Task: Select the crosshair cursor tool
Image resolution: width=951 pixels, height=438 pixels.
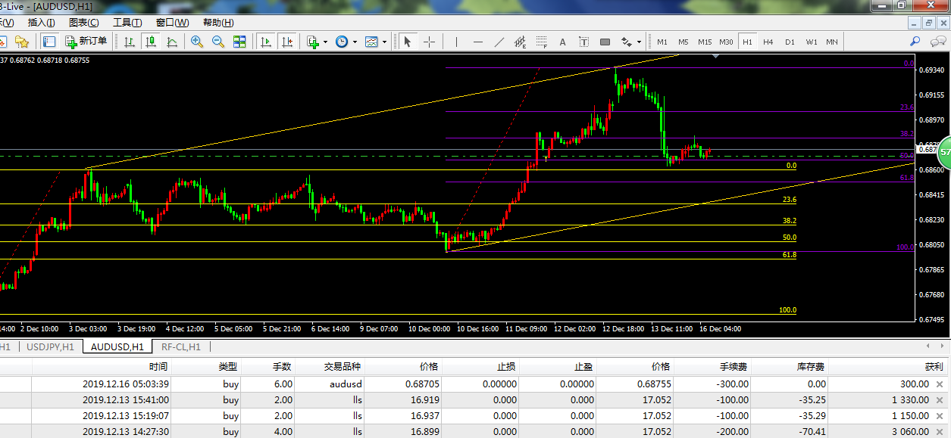Action: [x=429, y=42]
